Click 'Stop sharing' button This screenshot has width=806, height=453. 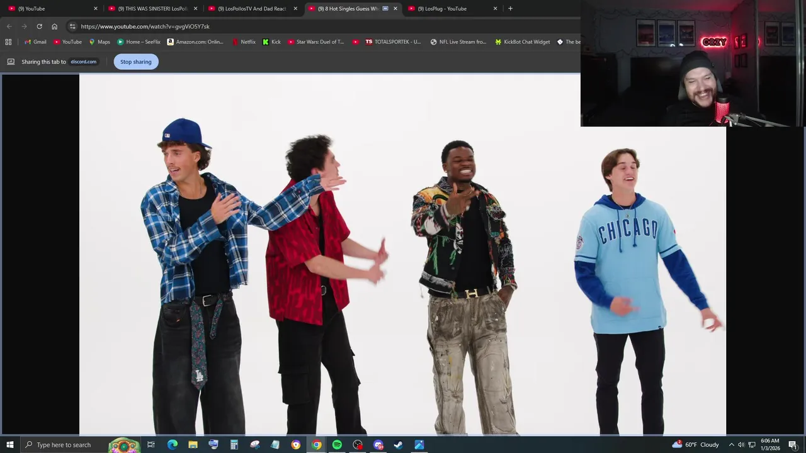tap(136, 62)
